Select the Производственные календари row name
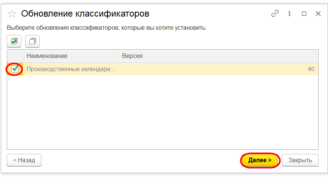Screen dimensions: 328x178 pyautogui.click(x=71, y=69)
